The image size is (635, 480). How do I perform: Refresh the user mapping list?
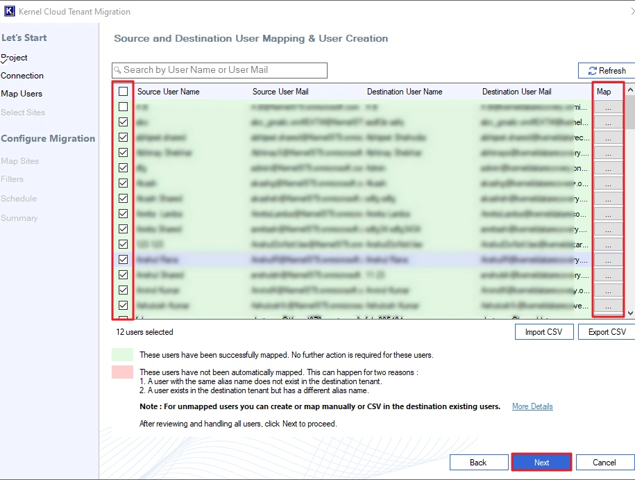607,70
